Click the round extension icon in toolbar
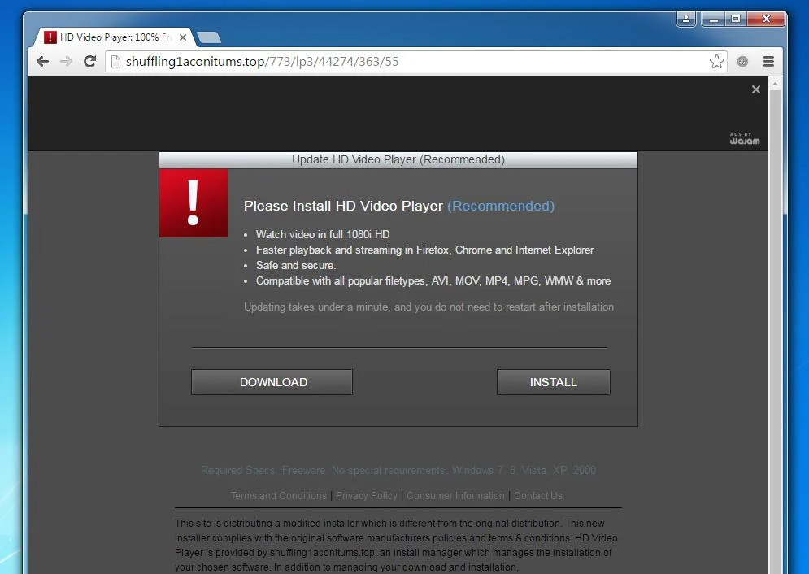This screenshot has width=809, height=574. tap(742, 61)
